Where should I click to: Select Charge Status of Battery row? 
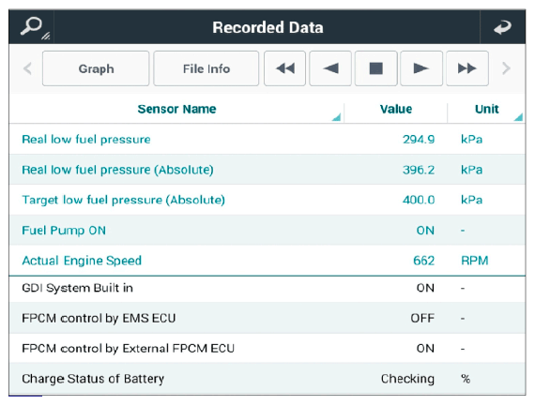point(267,379)
